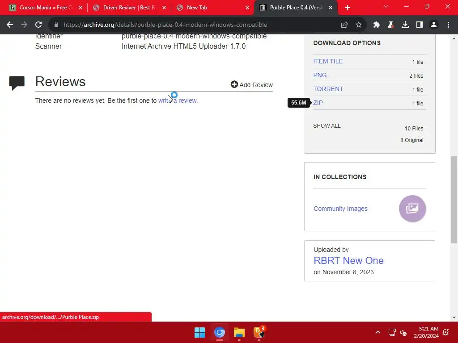Download the ZIP file

tap(318, 103)
